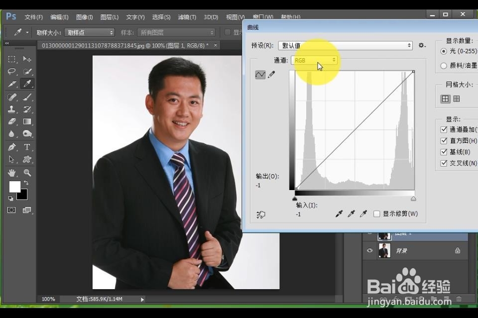The width and height of the screenshot is (478, 318).
Task: Click the white foreground color swatch
Action: point(14,187)
